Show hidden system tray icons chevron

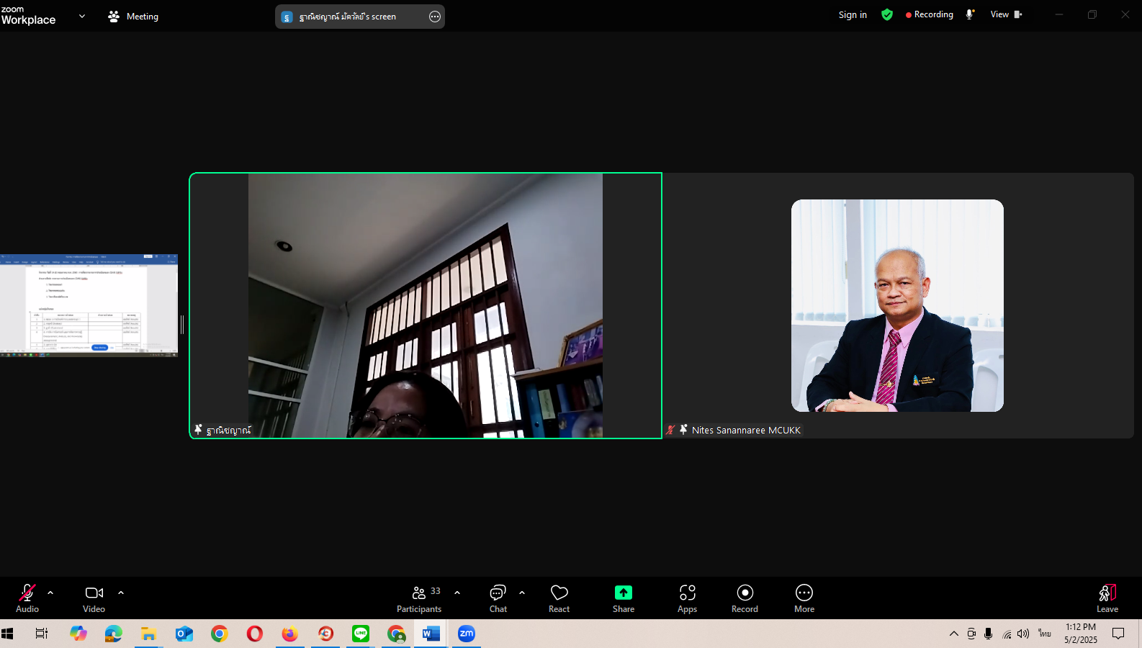click(x=954, y=634)
